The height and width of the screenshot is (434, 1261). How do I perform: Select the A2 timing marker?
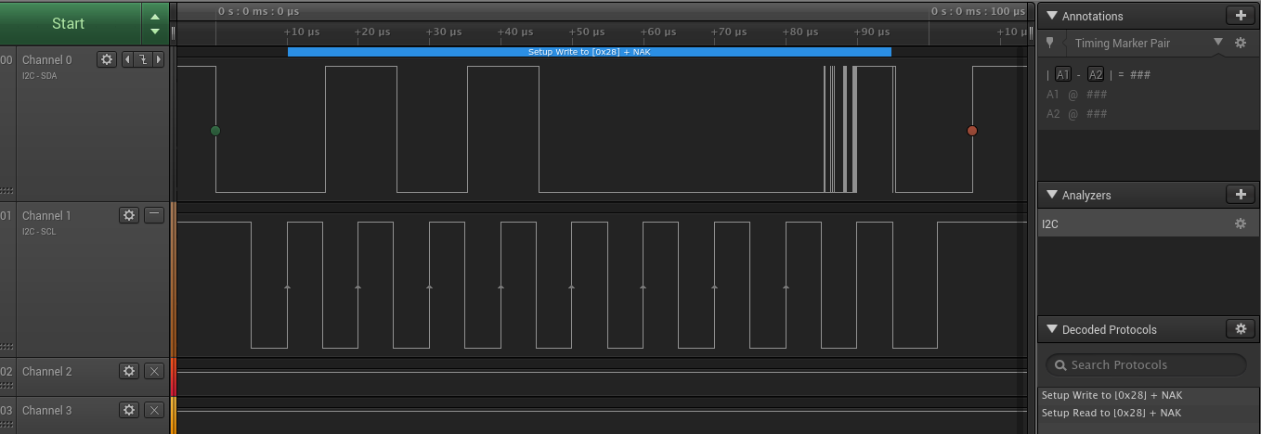pyautogui.click(x=1096, y=74)
